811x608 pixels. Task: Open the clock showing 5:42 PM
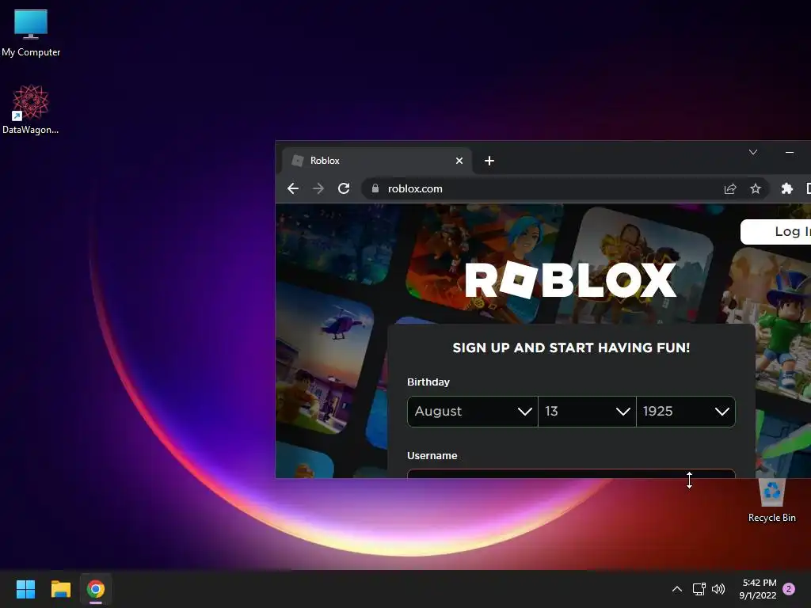[758, 589]
